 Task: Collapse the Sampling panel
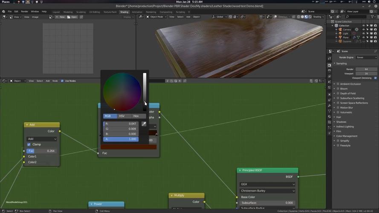[x=335, y=63]
